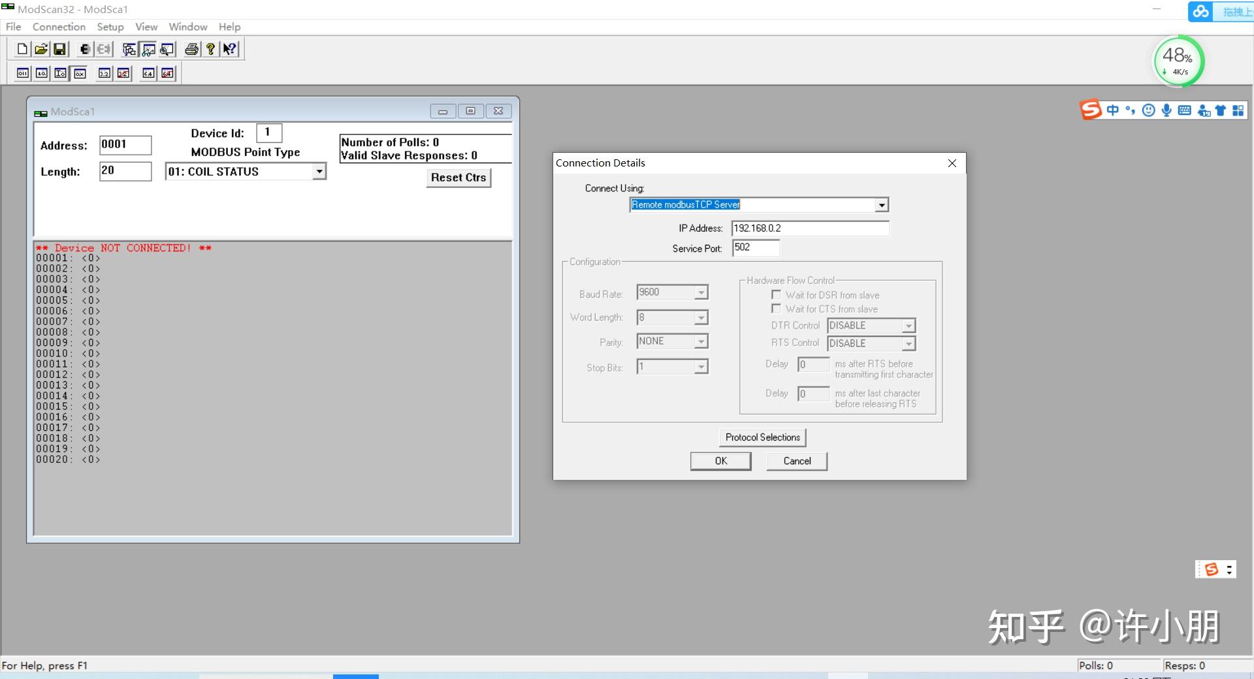Click the Device Id field

tap(269, 133)
